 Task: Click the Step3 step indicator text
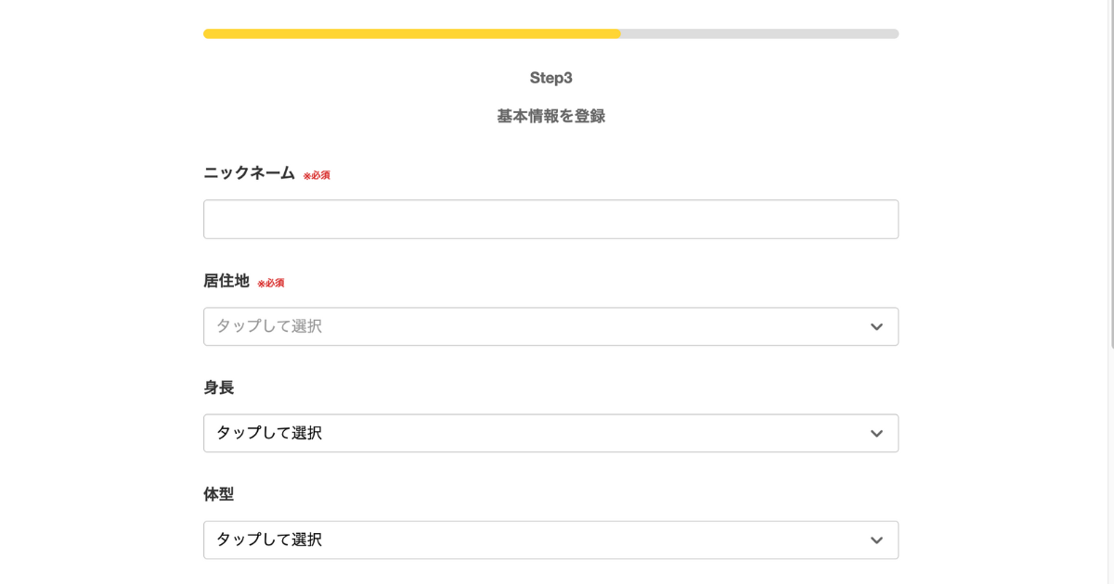pos(551,78)
